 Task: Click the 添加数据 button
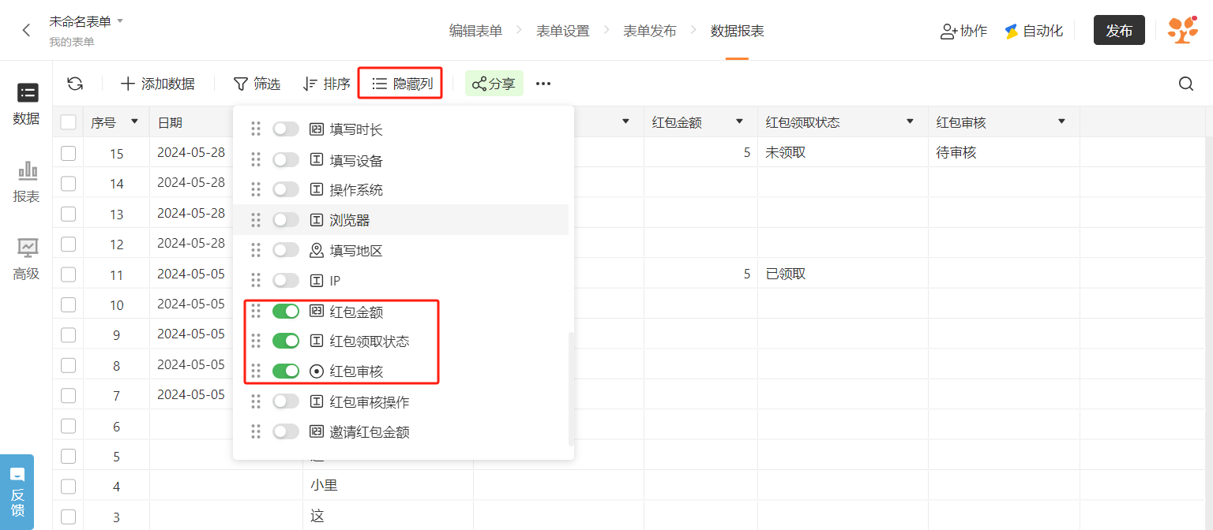(157, 84)
